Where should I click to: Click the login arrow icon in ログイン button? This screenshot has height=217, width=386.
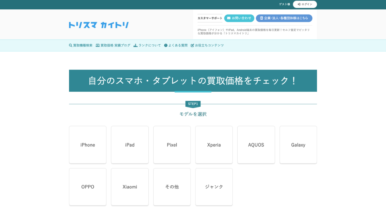(x=299, y=4)
